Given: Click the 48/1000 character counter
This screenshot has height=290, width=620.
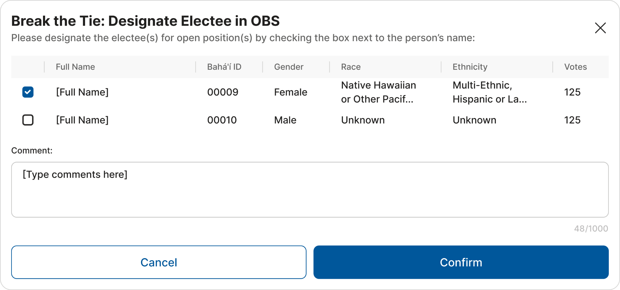Looking at the screenshot, I should pyautogui.click(x=591, y=229).
